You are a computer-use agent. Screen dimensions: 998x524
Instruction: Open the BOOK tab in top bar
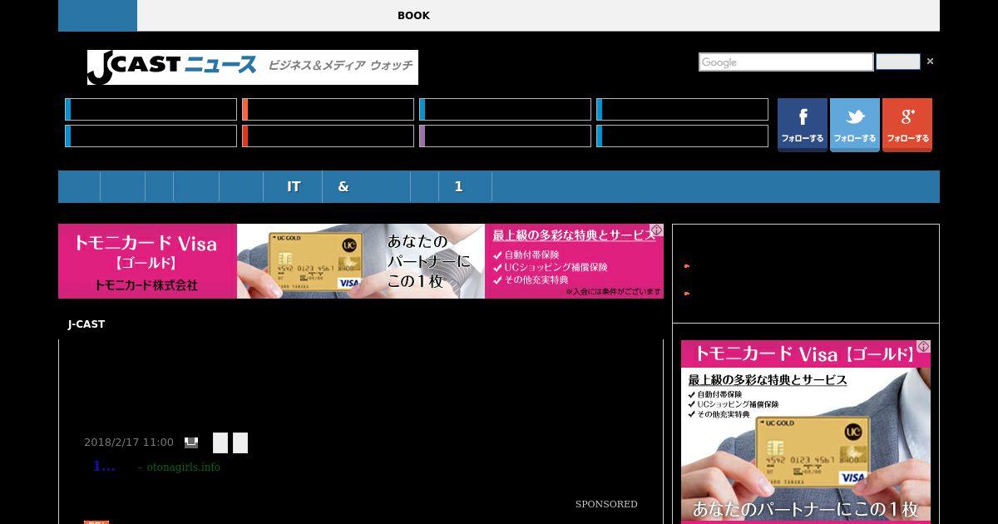tap(413, 16)
